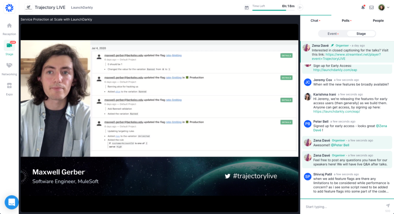
Task: Click the notification bell icon
Action: pos(363,7)
